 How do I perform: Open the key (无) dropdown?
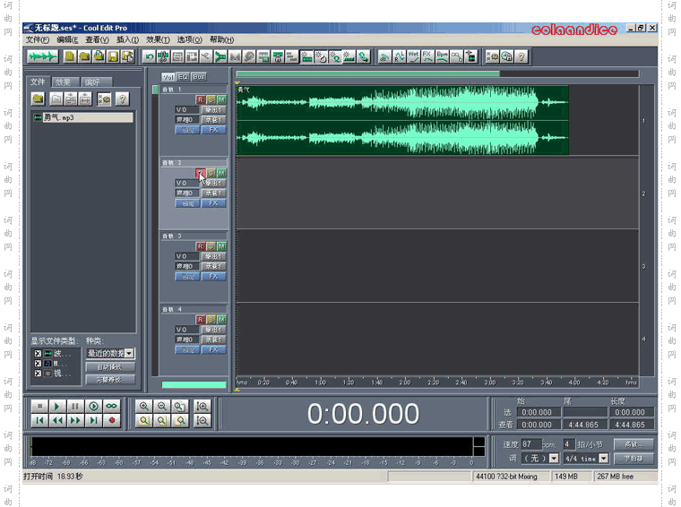click(x=554, y=459)
